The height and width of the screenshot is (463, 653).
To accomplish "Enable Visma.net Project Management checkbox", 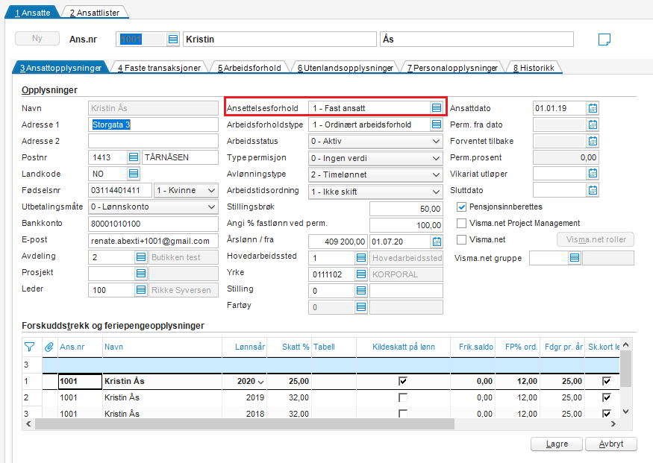I will 461,224.
